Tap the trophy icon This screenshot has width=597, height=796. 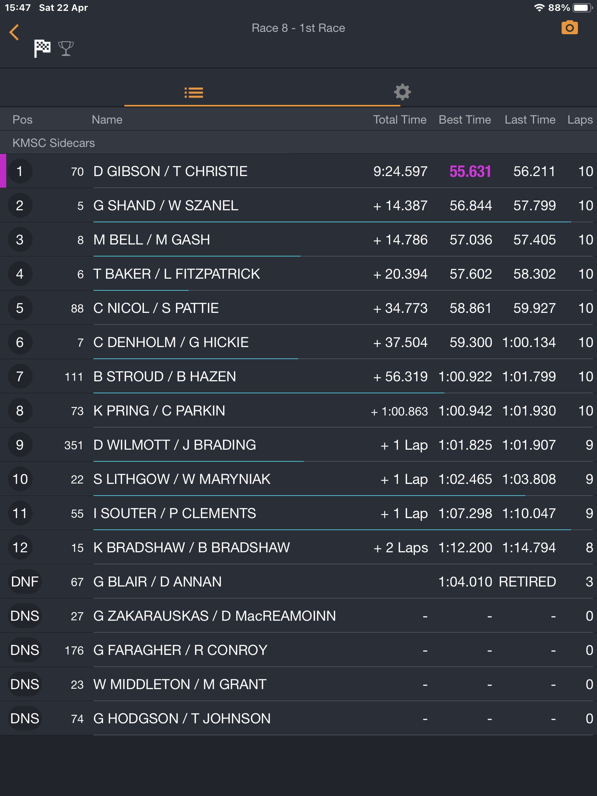coord(66,49)
